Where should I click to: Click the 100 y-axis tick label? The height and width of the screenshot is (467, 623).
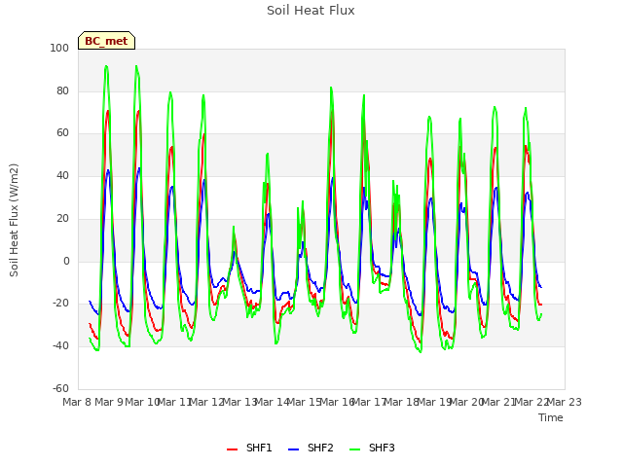(x=59, y=48)
